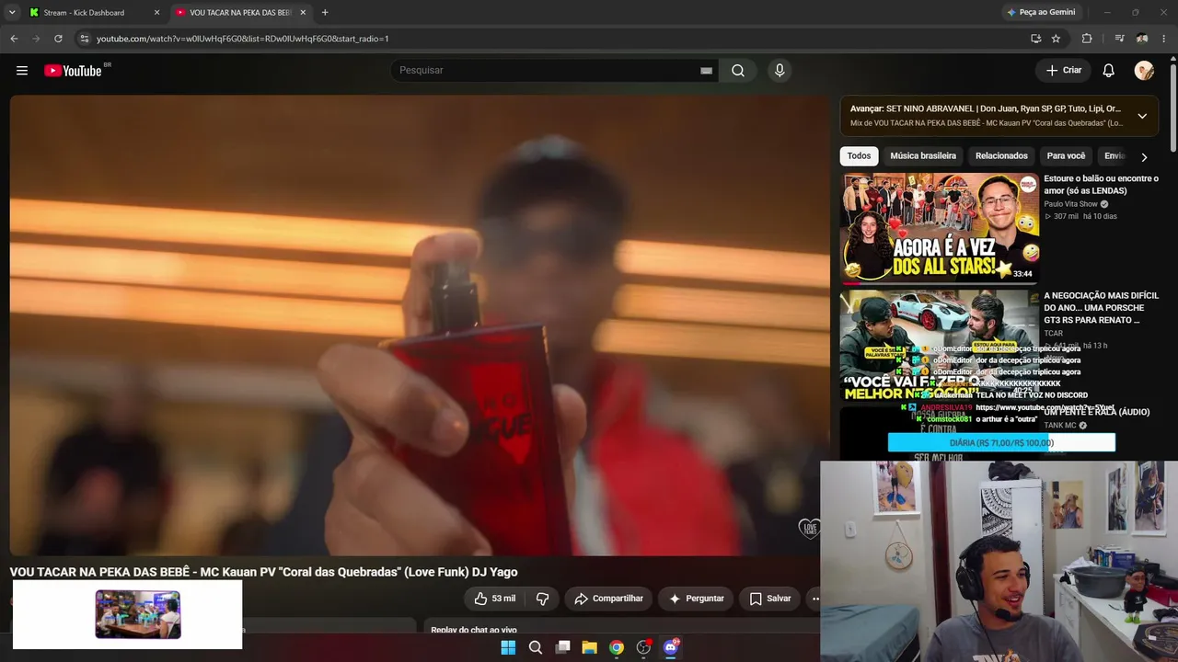
Task: Open the Windows Start menu
Action: 508,647
